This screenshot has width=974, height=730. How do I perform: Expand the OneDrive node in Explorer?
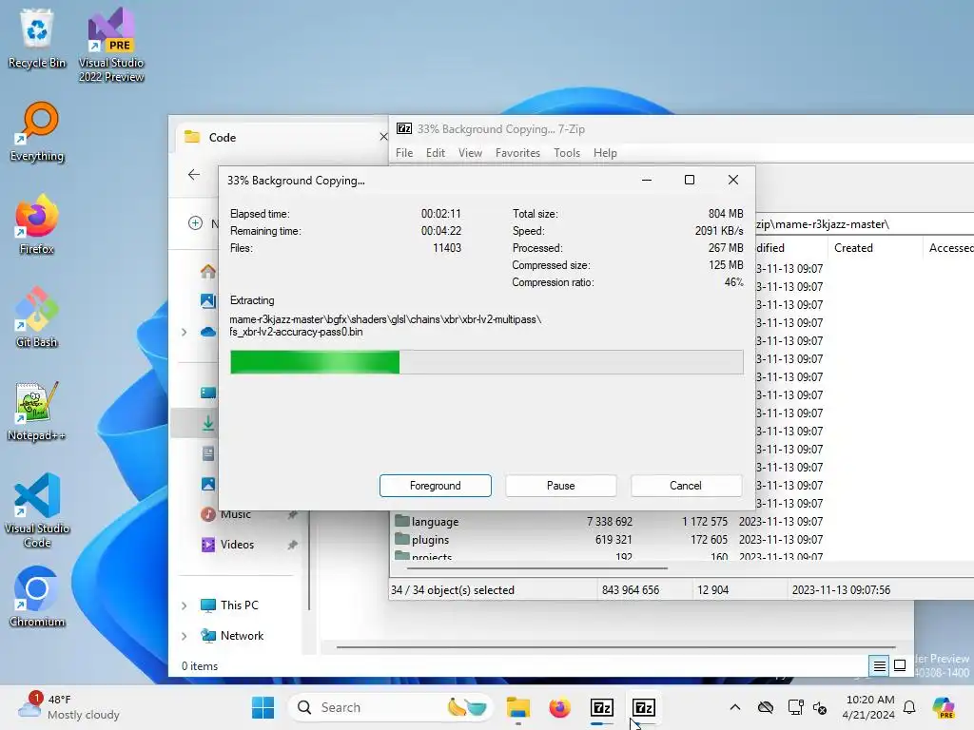184,332
